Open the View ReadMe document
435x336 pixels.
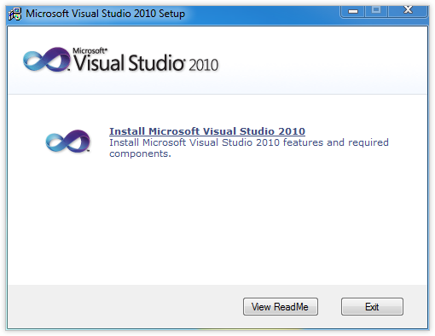click(x=281, y=307)
